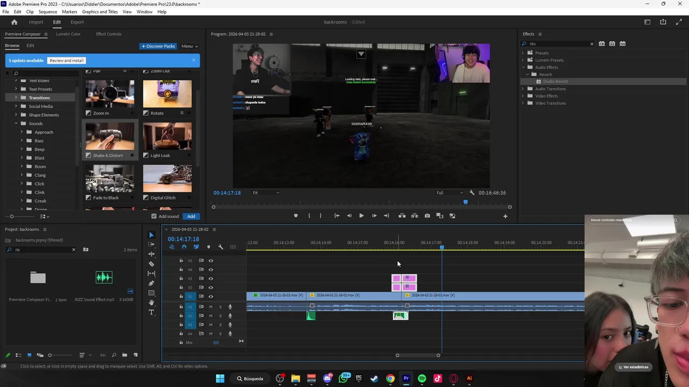Select the Slip tool

coord(151,274)
